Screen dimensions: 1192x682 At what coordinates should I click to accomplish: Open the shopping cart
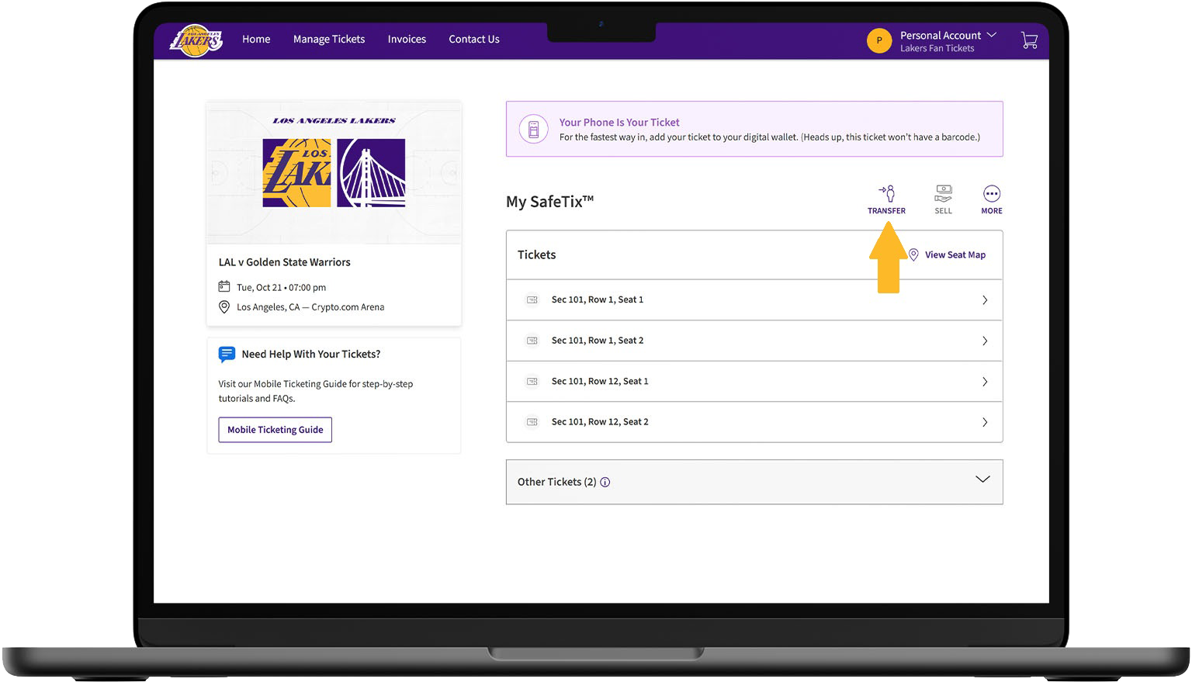(x=1029, y=40)
